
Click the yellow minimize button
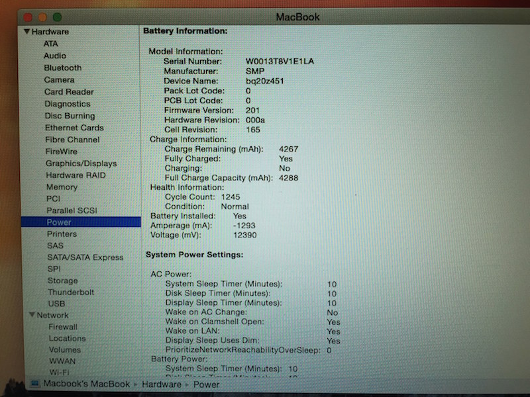(x=42, y=17)
